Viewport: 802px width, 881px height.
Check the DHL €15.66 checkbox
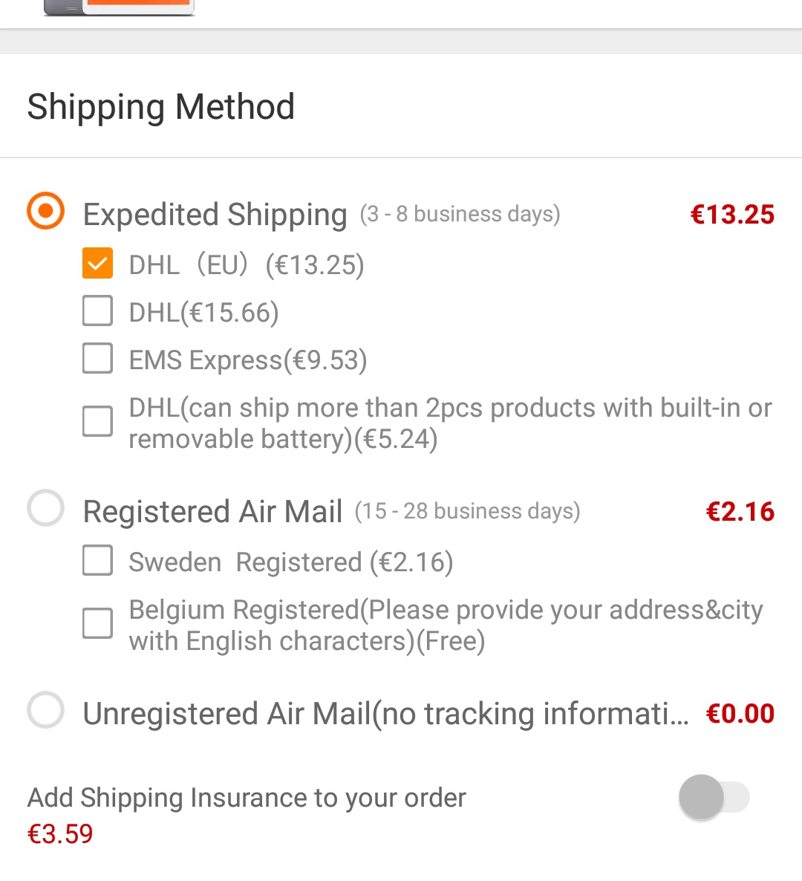(97, 311)
